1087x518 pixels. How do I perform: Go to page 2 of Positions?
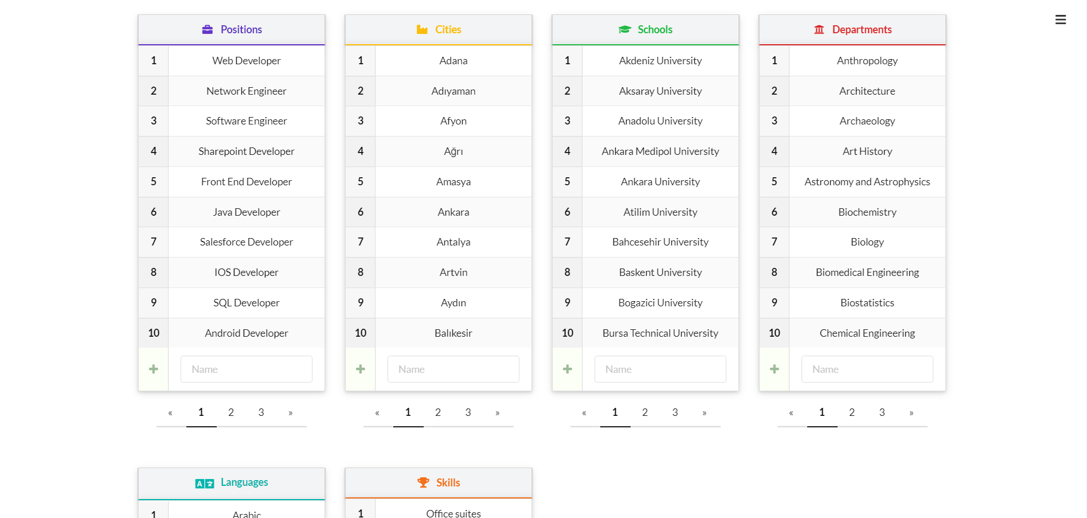(231, 412)
